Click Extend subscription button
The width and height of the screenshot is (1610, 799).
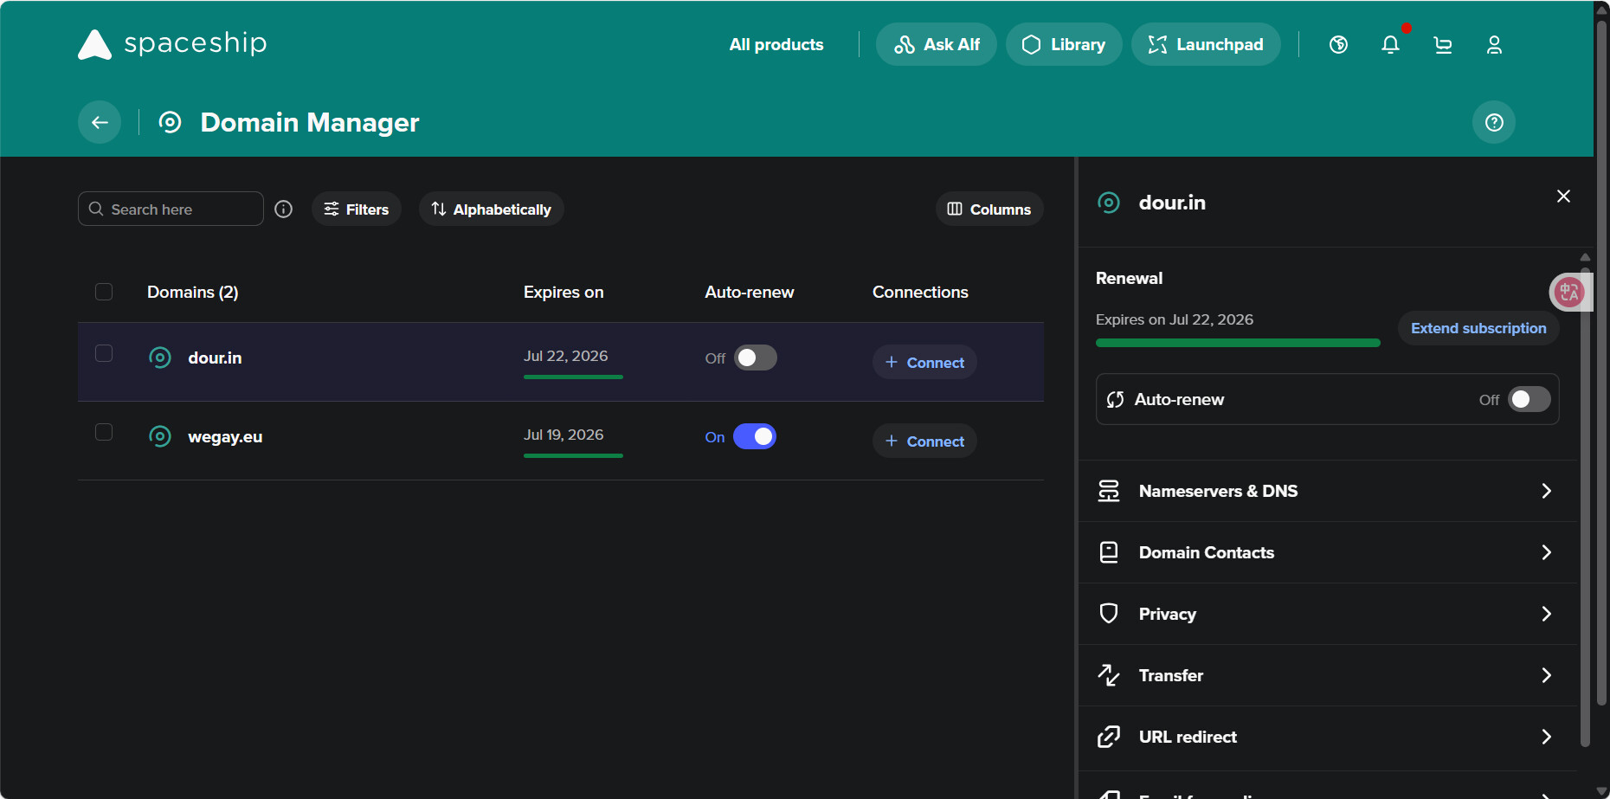point(1478,328)
